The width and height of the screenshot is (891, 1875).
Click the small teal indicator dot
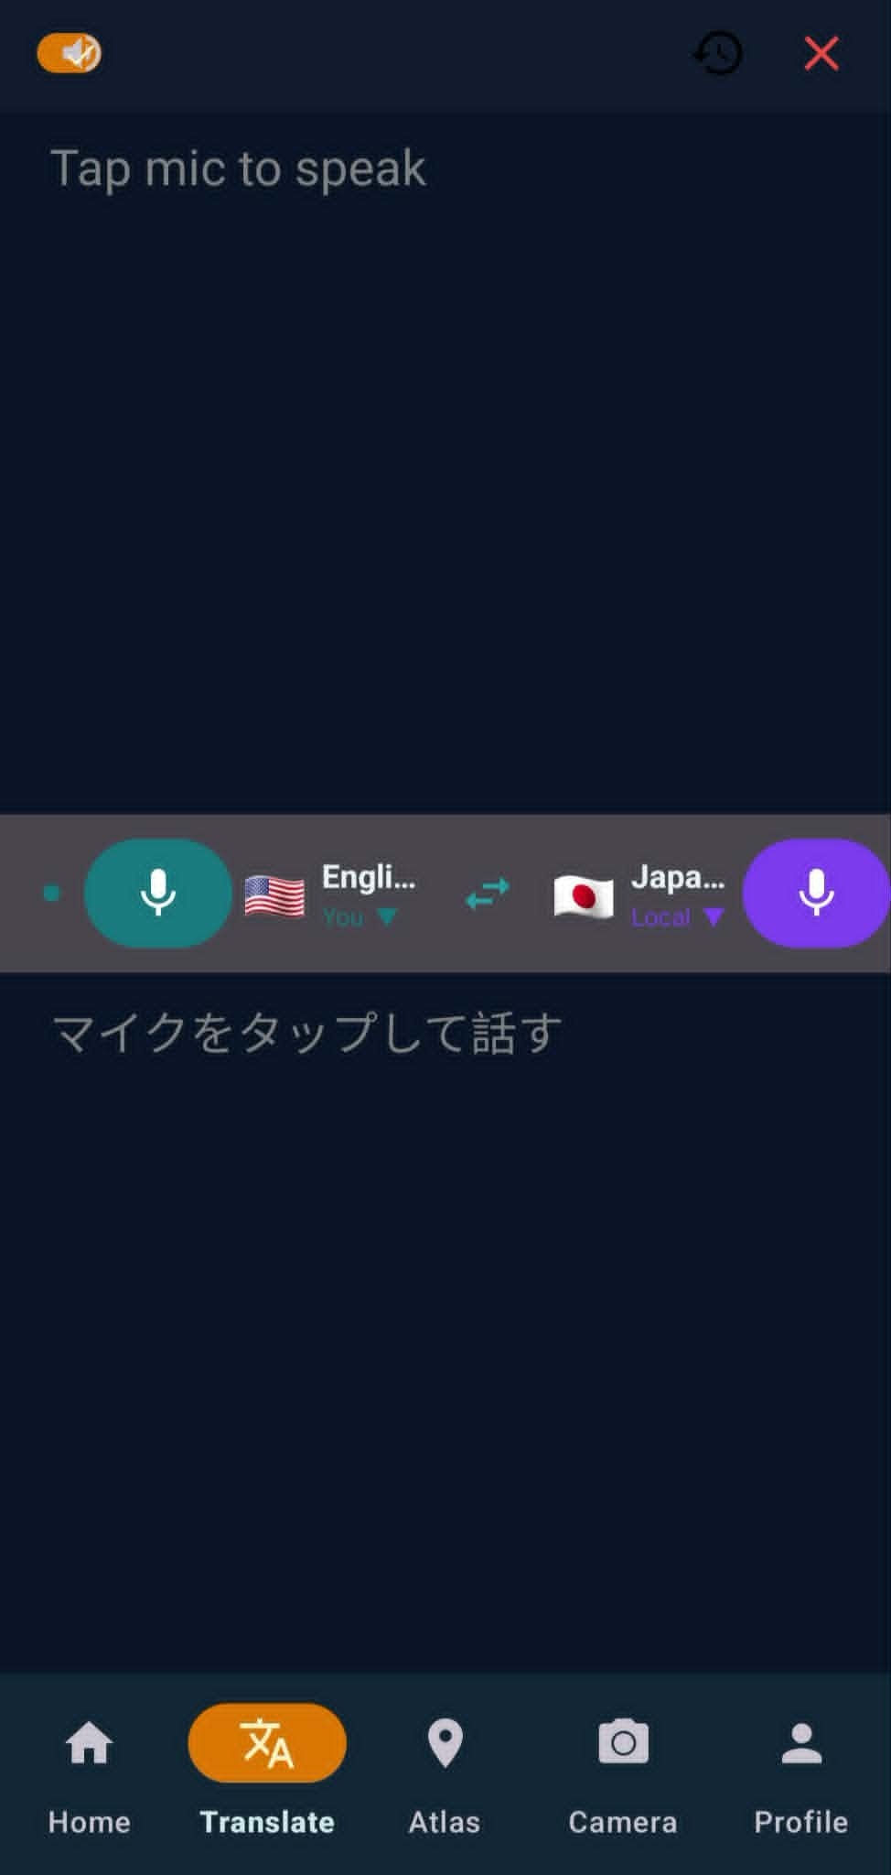pyautogui.click(x=52, y=893)
